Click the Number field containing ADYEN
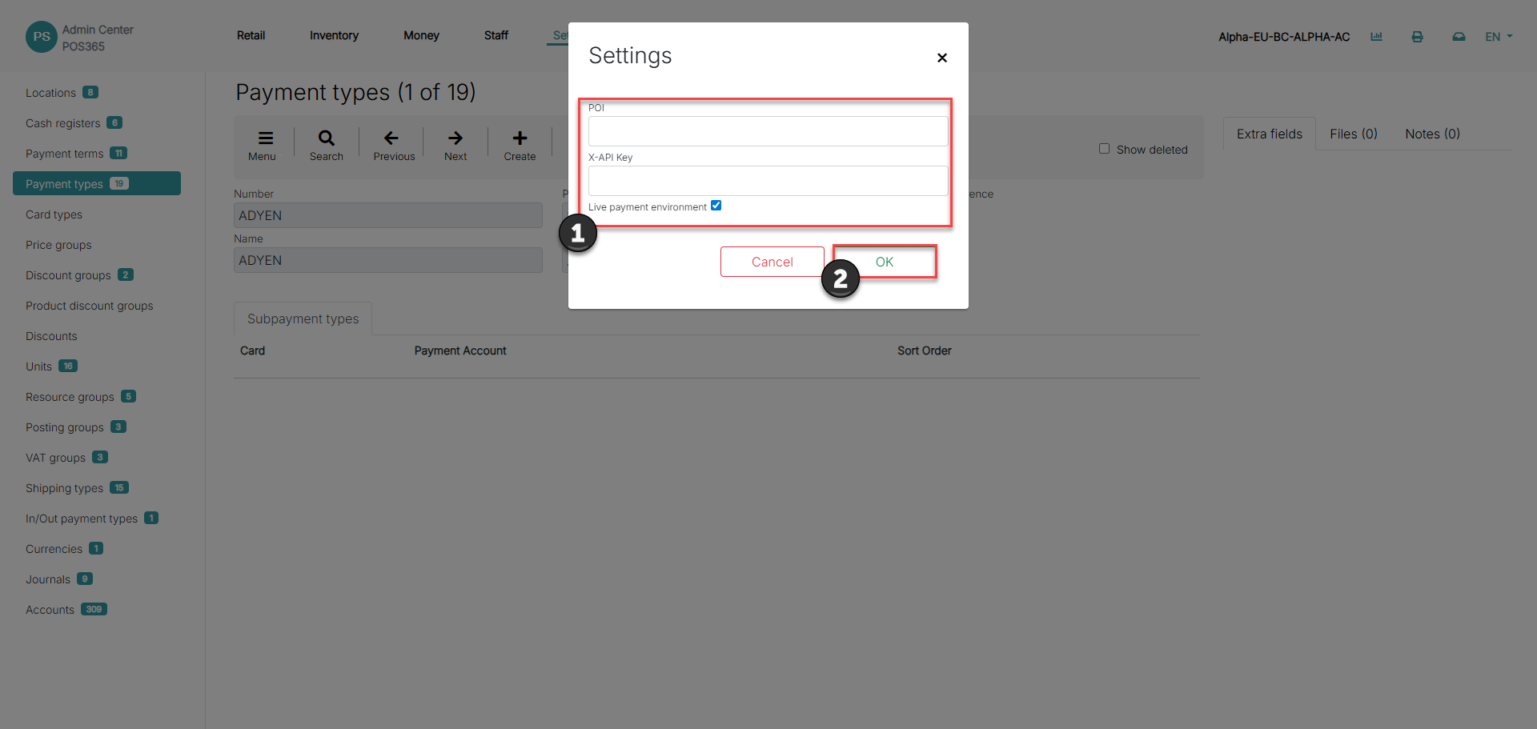 (x=388, y=215)
